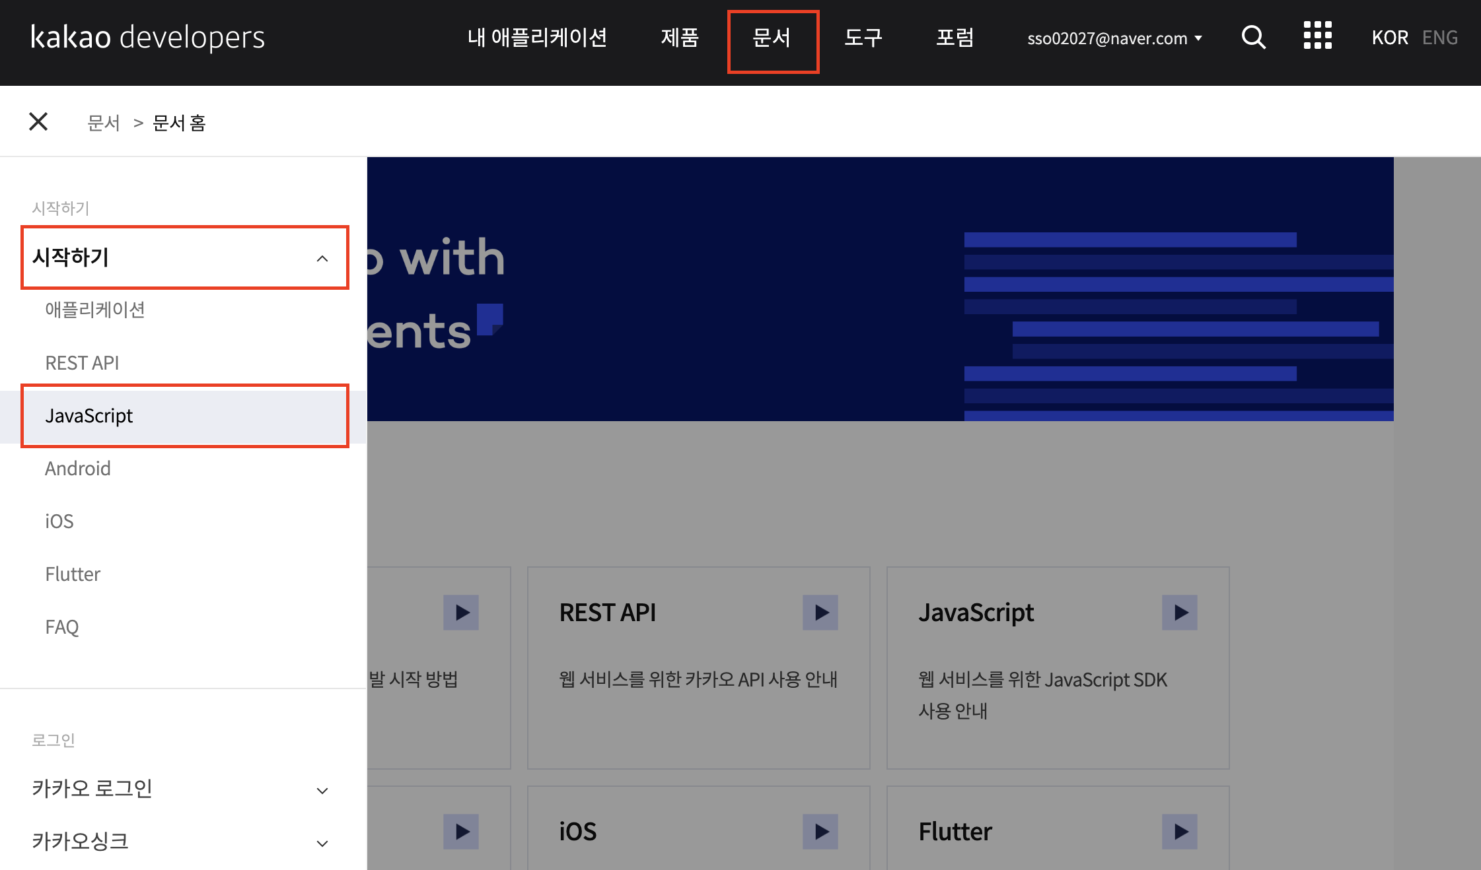Click the arrow icon on REST API card
The width and height of the screenshot is (1481, 870).
click(820, 613)
